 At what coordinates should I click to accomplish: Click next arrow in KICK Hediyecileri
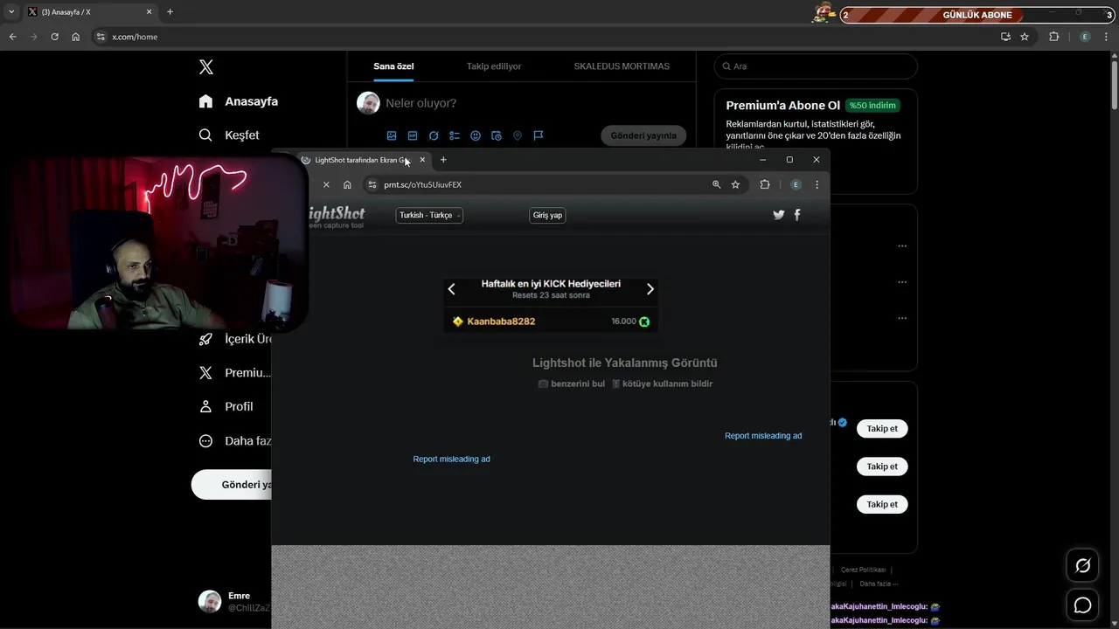650,289
